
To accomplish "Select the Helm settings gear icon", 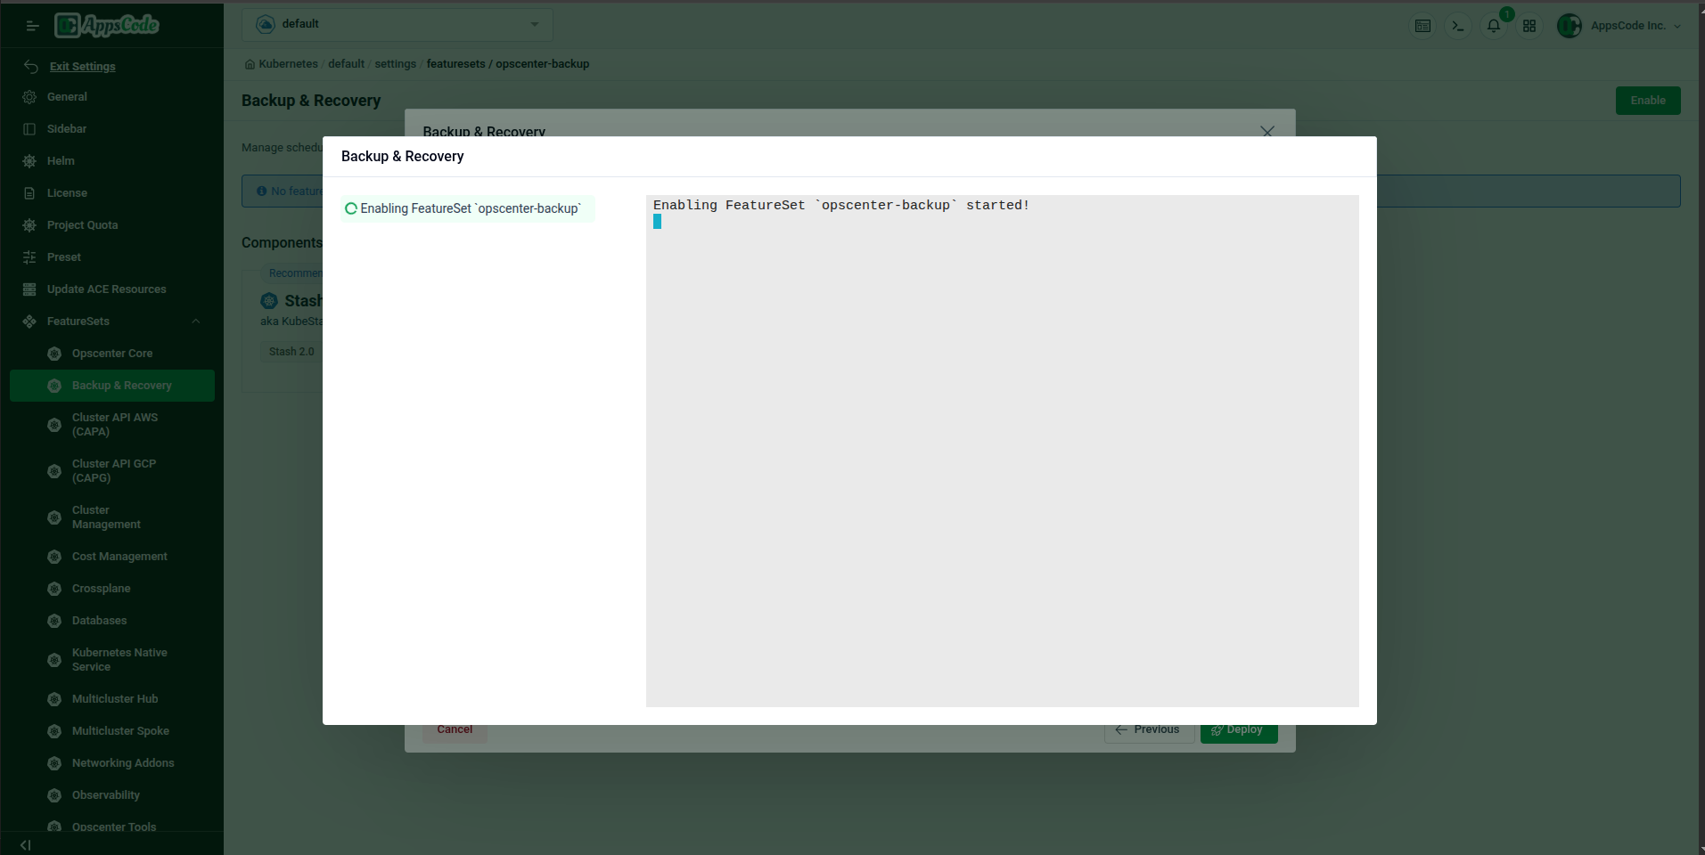I will [x=29, y=160].
